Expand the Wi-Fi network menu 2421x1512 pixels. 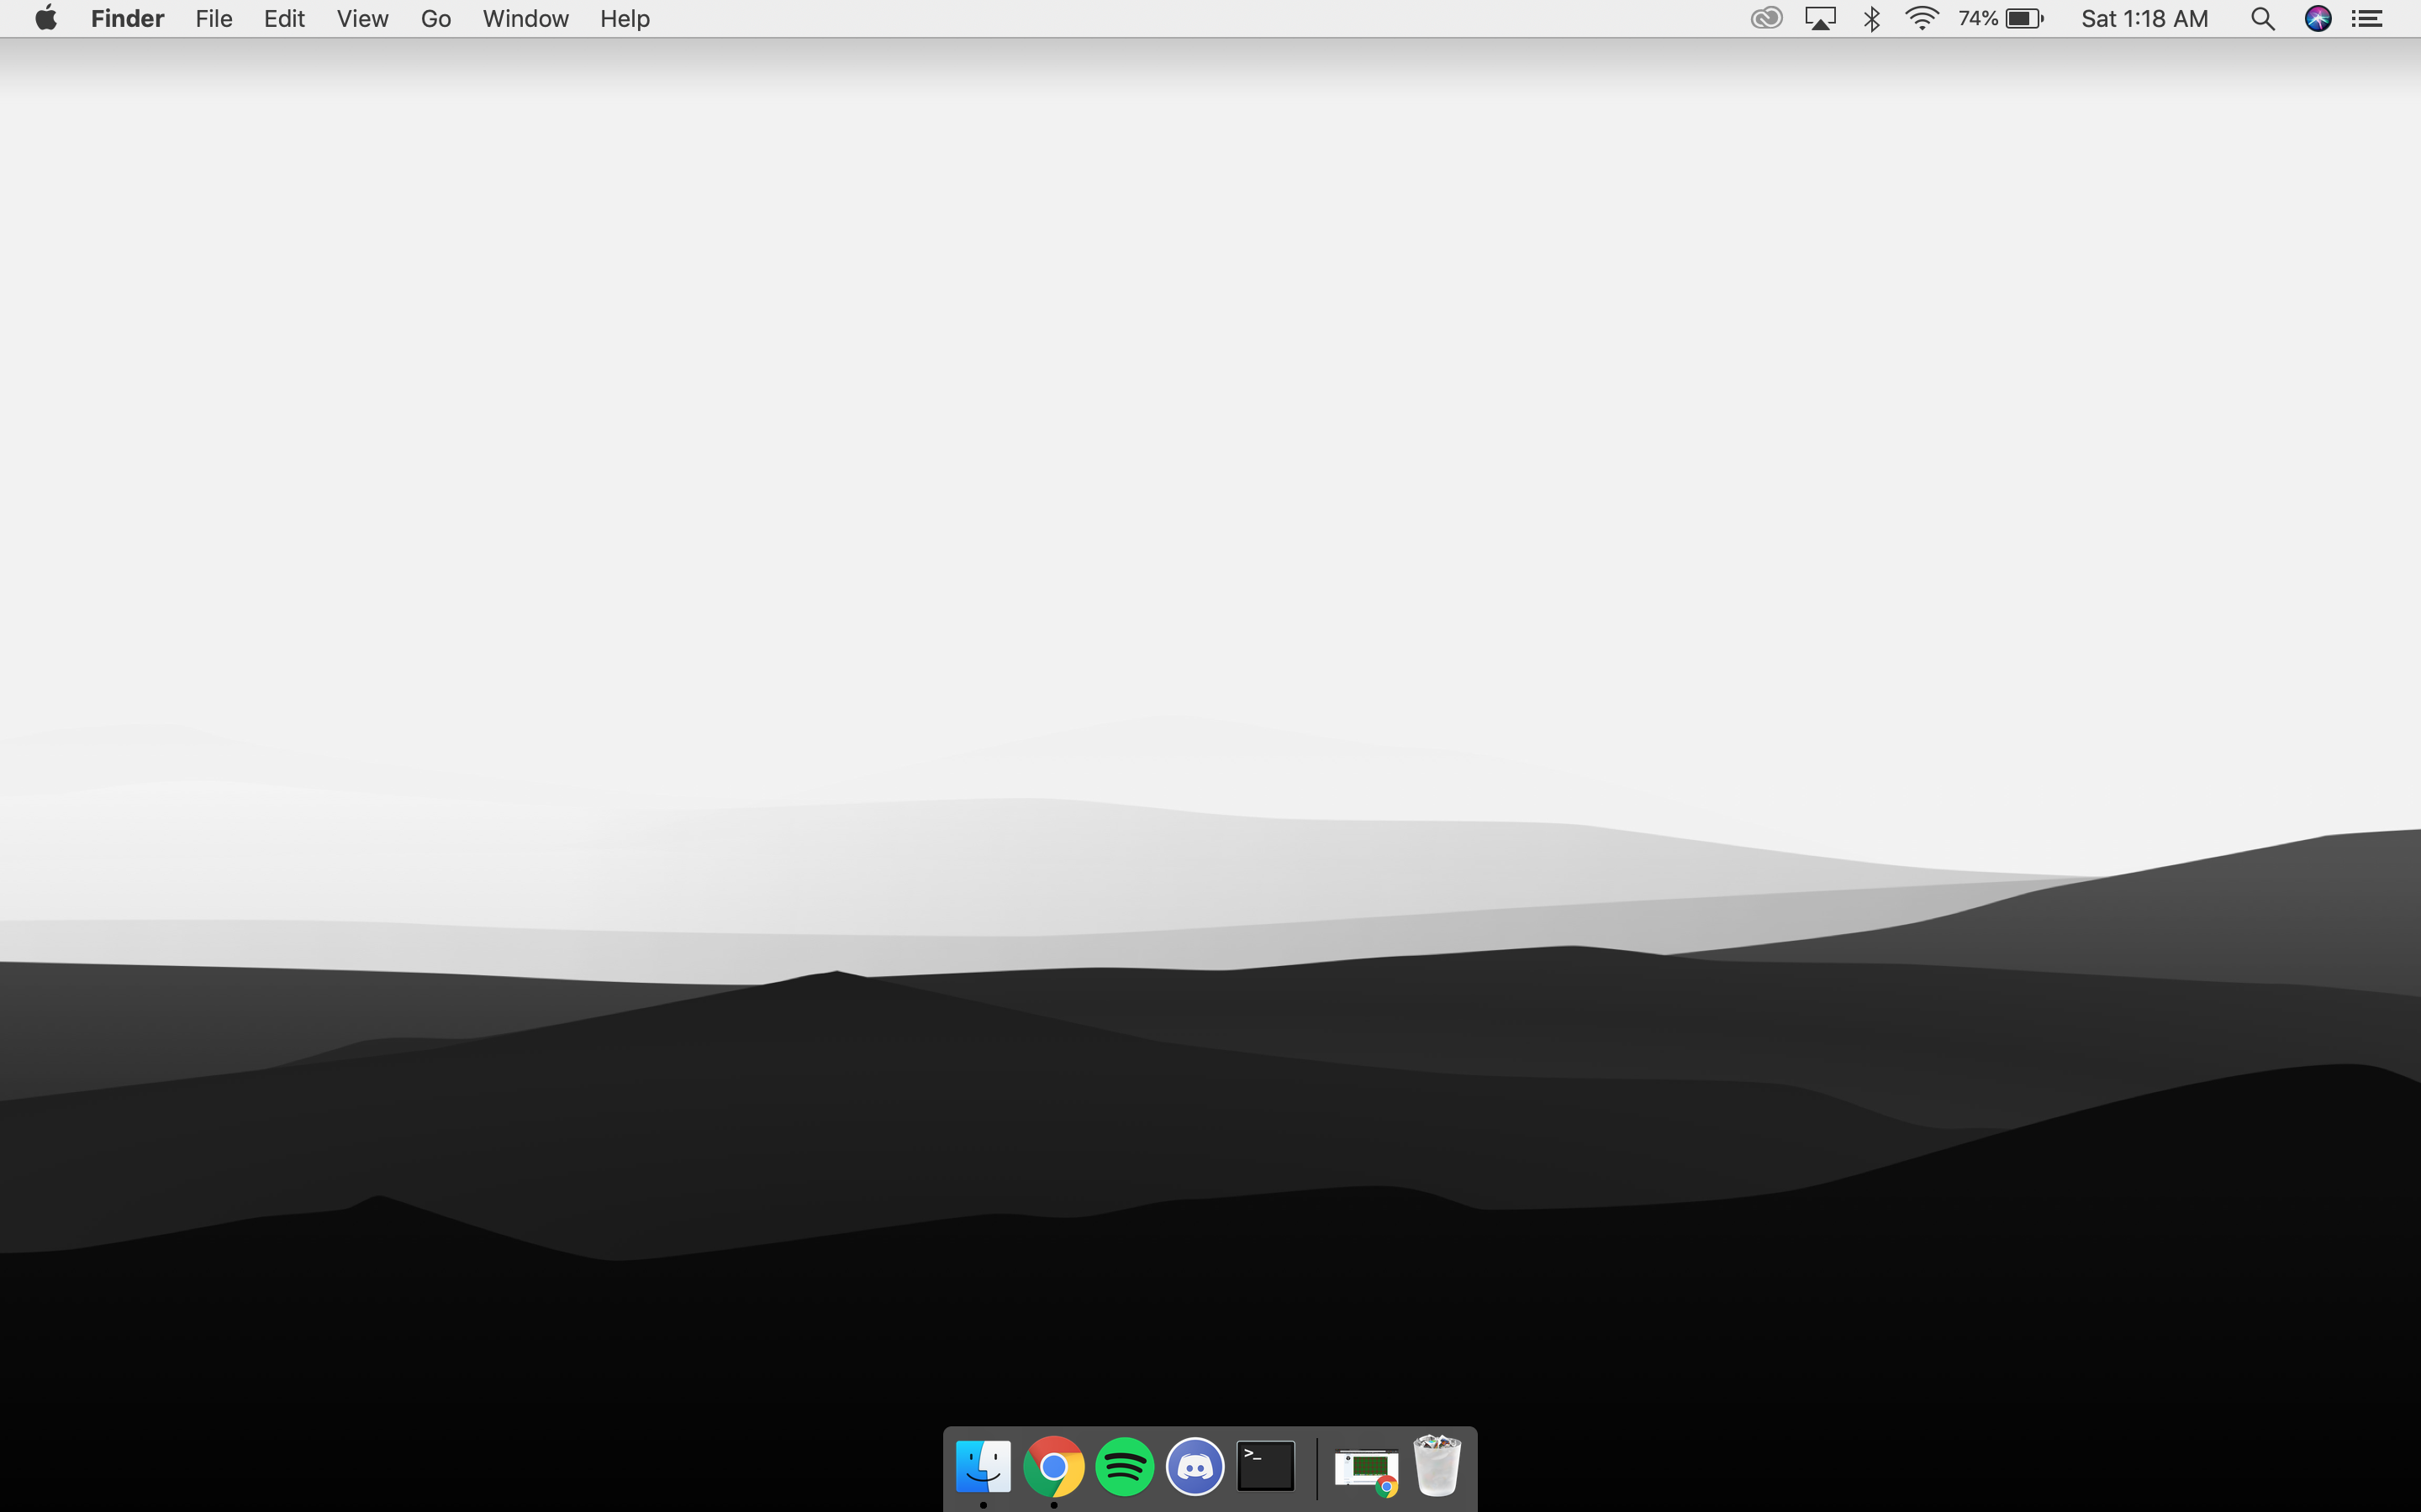click(x=1922, y=19)
